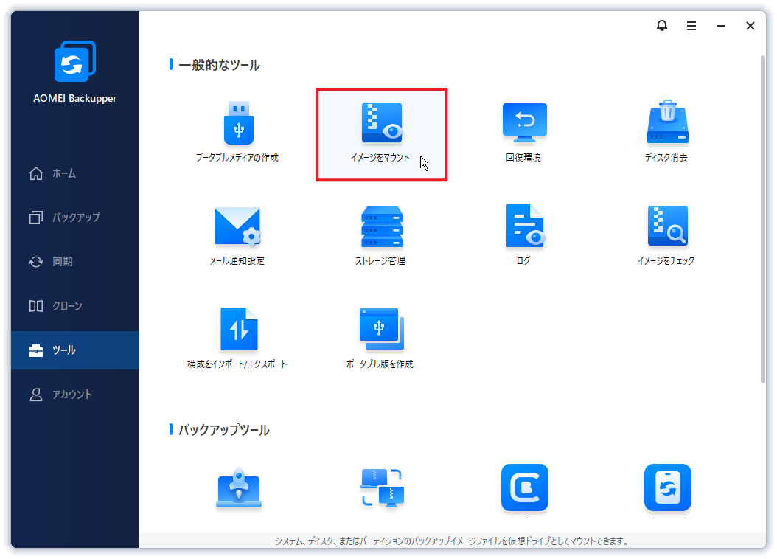The width and height of the screenshot is (777, 559).
Task: Open the イメージをマウント tool
Action: 381,135
